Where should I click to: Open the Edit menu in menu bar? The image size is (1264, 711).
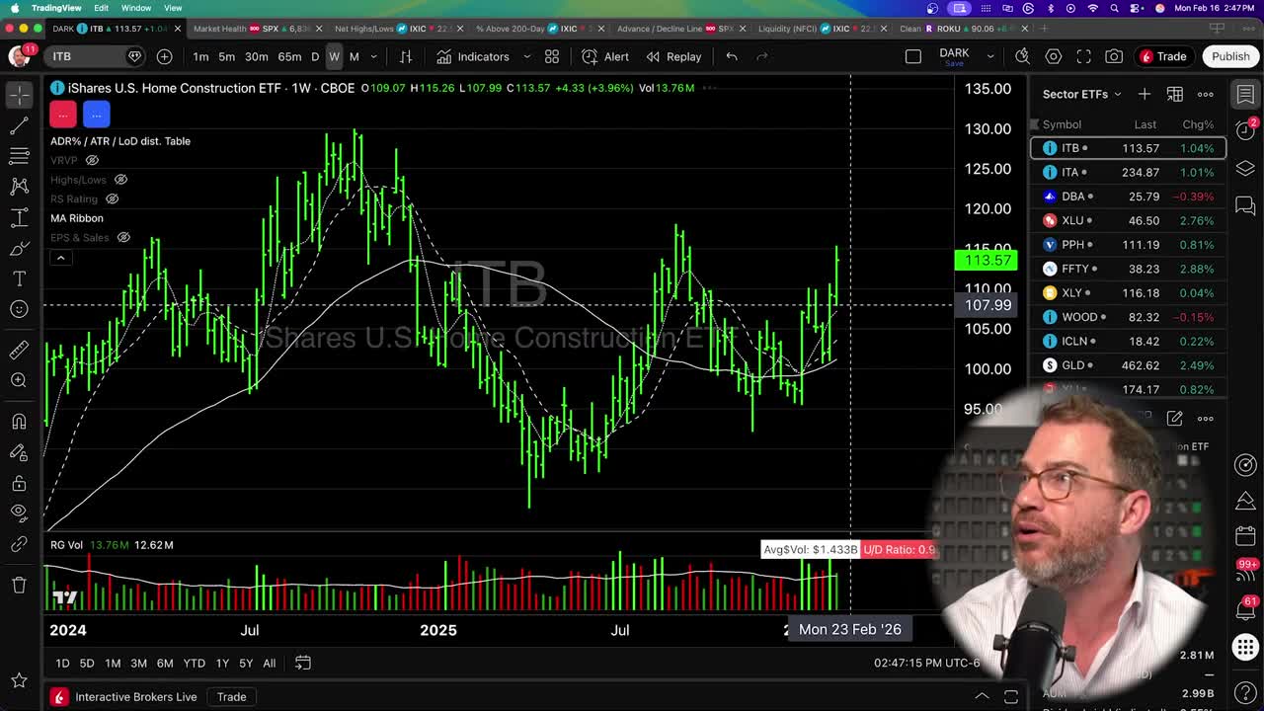100,7
